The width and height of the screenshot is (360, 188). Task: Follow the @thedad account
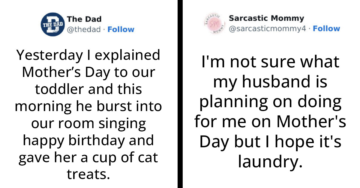tap(121, 29)
